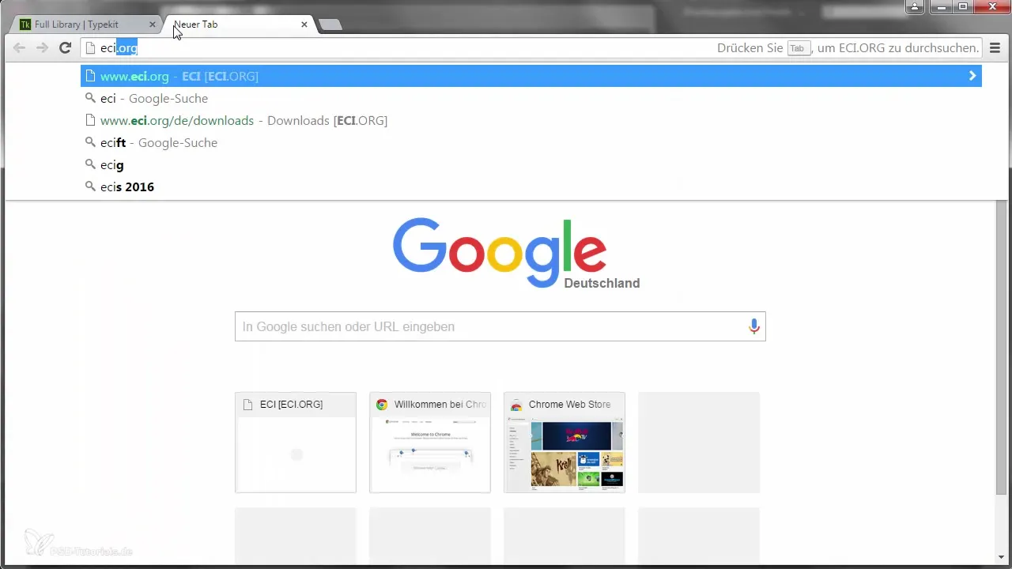1012x569 pixels.
Task: Click the voice search microphone icon
Action: pyautogui.click(x=754, y=326)
